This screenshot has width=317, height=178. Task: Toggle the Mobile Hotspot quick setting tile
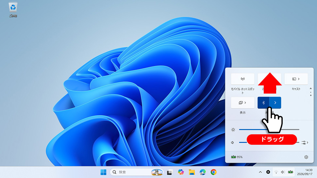point(242,79)
